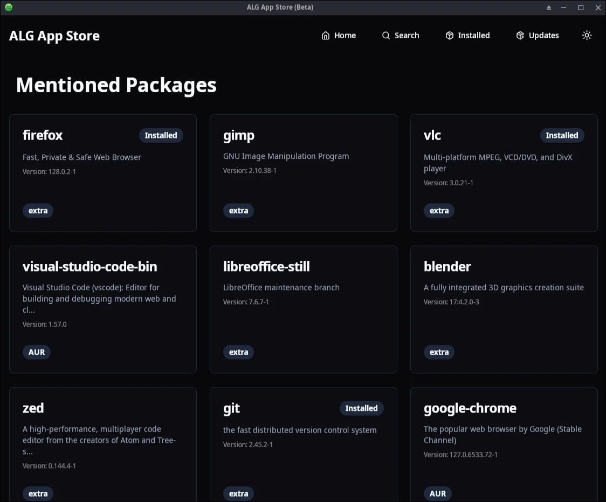Viewport: 606px width, 502px height.
Task: Open the google-chrome package title
Action: click(x=470, y=409)
